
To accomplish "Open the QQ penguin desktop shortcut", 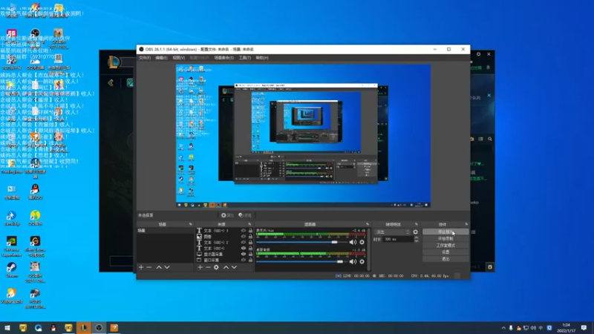I will (x=35, y=192).
